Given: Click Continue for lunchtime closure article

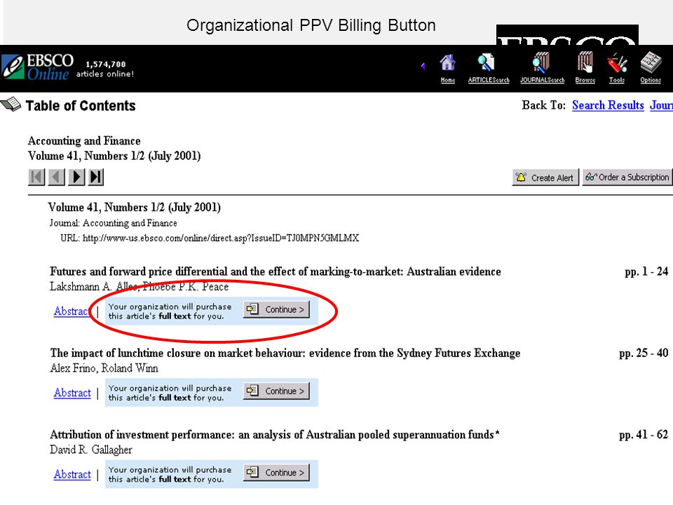Looking at the screenshot, I should (x=276, y=391).
